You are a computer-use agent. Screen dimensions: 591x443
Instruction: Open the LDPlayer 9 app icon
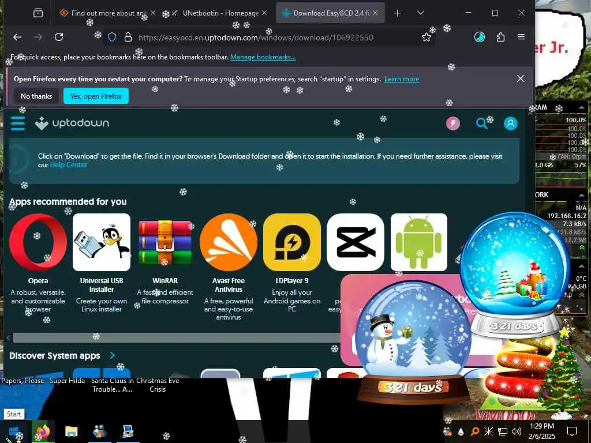tap(292, 242)
